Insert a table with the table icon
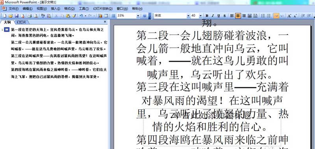The image size is (315, 149). [x=106, y=16]
